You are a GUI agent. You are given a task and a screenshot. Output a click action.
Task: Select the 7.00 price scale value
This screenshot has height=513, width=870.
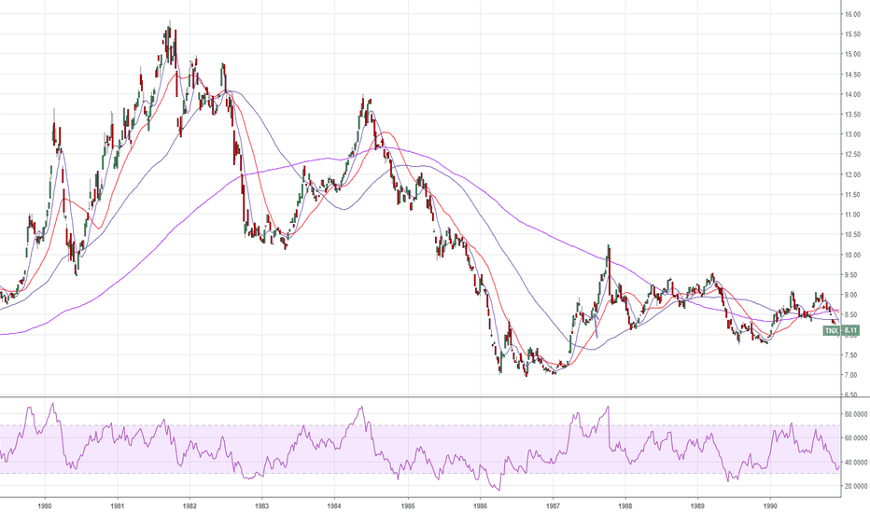pos(853,376)
